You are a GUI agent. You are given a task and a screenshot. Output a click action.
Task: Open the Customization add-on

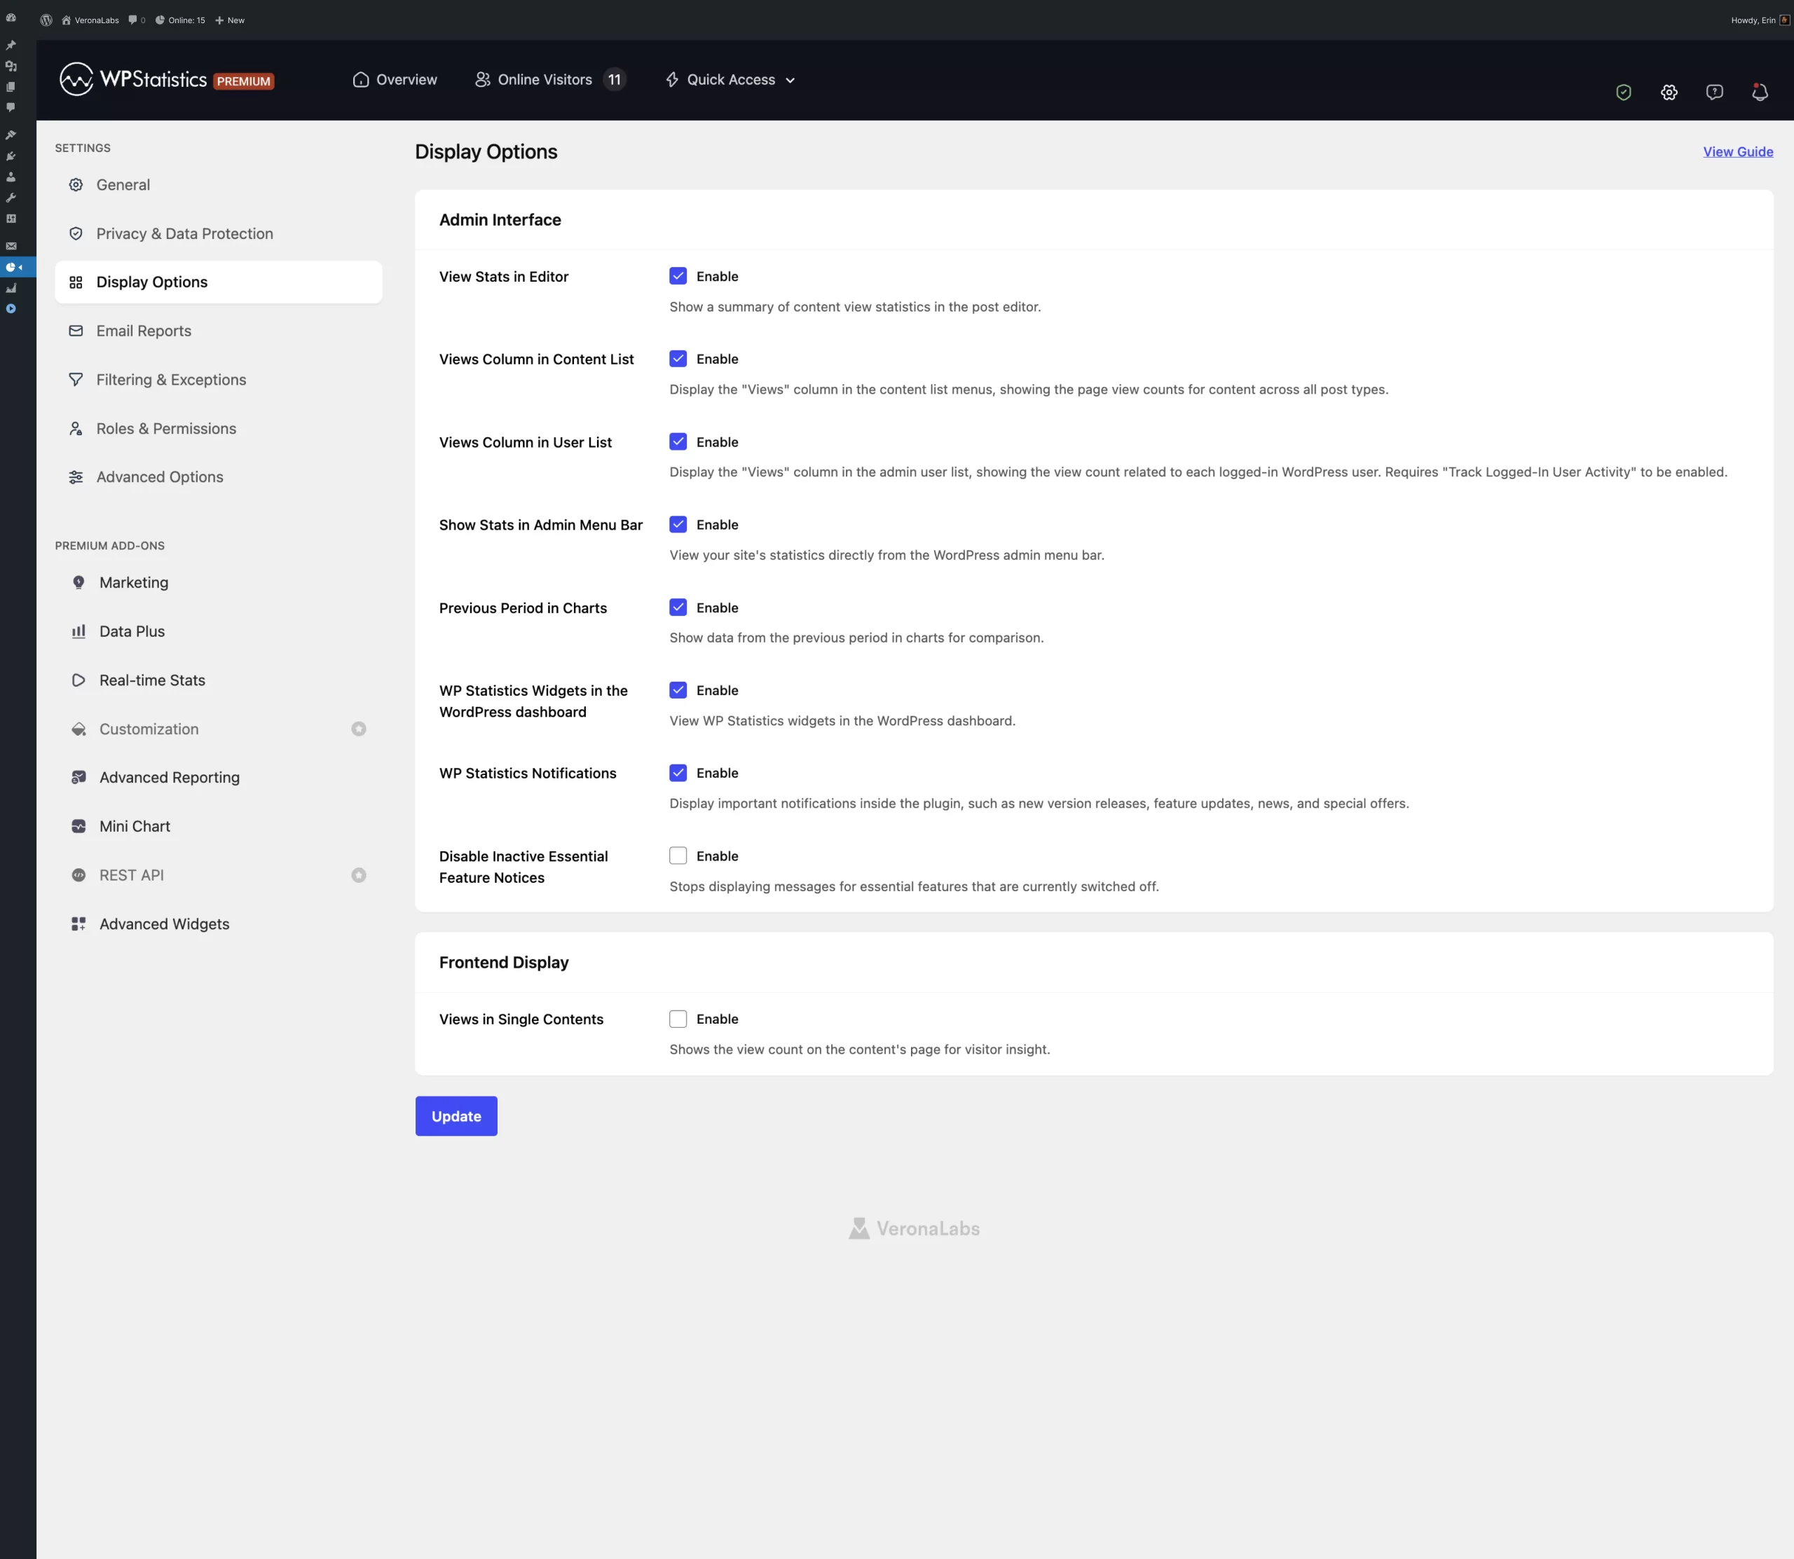click(219, 729)
